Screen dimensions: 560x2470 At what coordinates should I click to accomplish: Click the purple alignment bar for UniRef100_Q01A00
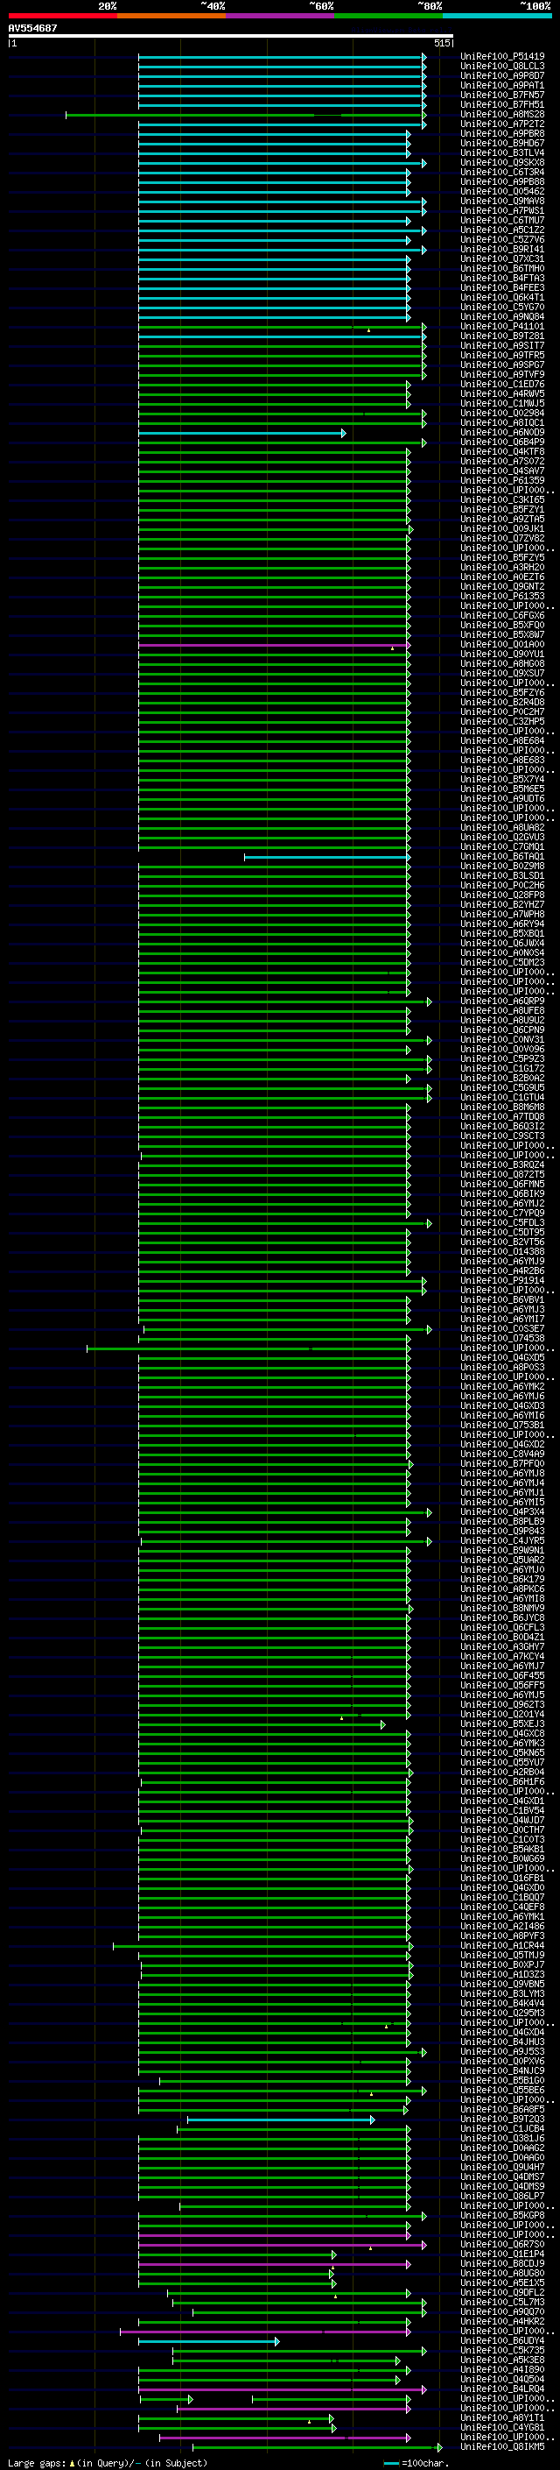click(275, 645)
